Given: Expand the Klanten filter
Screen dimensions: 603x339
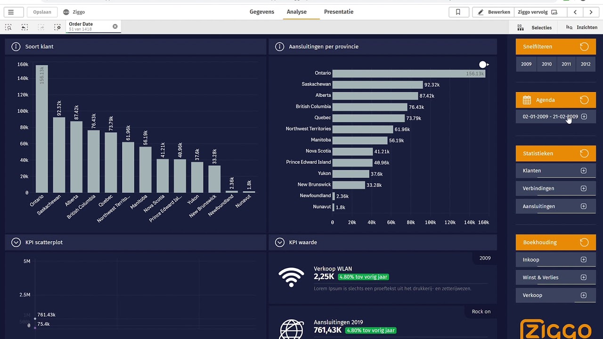Looking at the screenshot, I should [584, 170].
